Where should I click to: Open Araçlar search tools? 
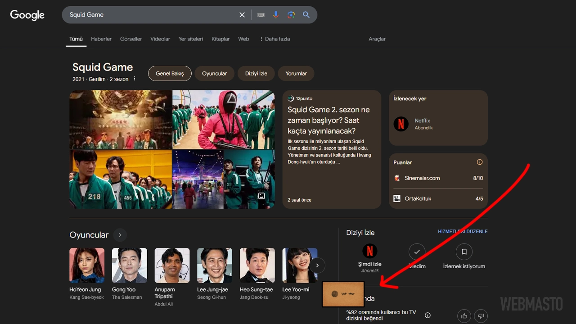[x=377, y=39]
